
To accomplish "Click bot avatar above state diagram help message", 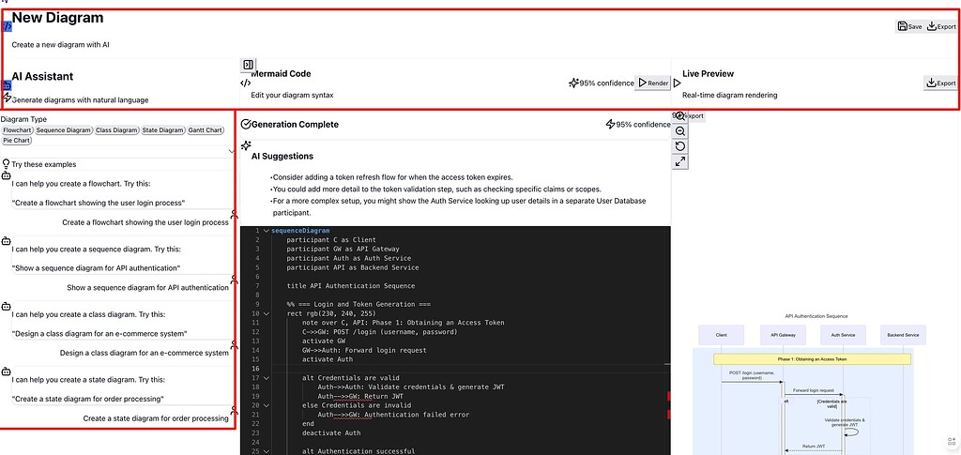I will (x=7, y=372).
